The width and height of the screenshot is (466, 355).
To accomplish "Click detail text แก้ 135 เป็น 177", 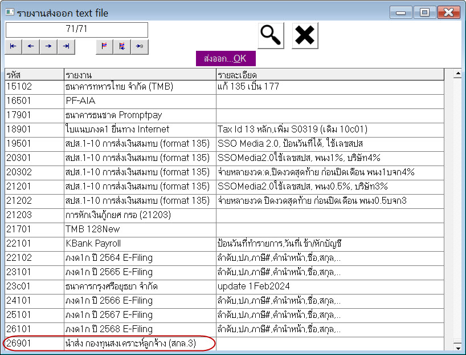I will [x=248, y=87].
